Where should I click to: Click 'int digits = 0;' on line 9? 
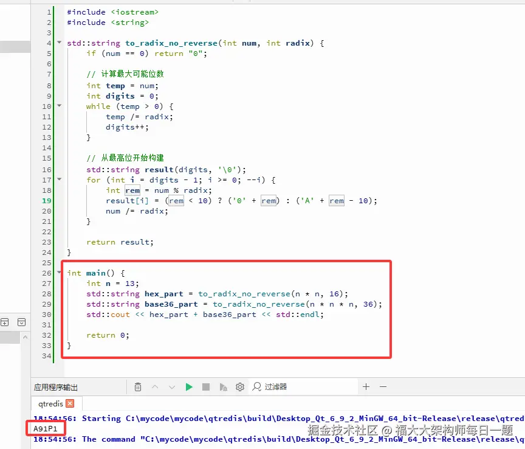[x=122, y=96]
